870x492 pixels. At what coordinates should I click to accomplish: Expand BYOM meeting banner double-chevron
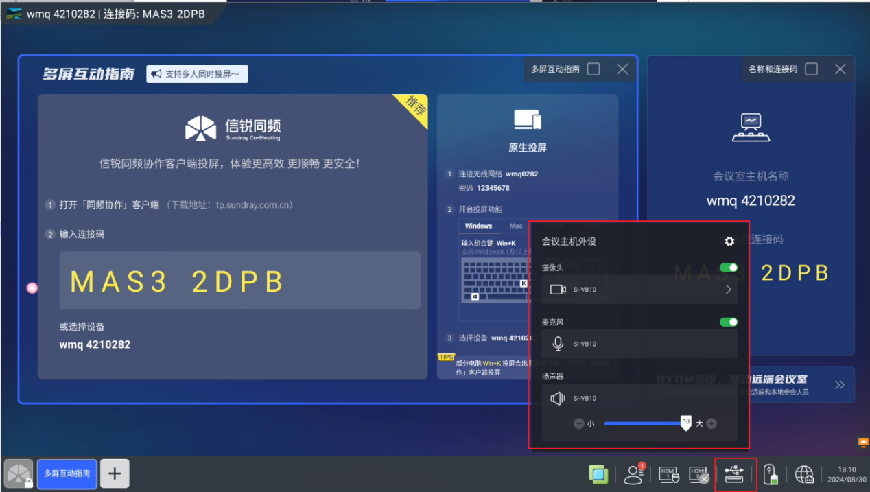[840, 385]
